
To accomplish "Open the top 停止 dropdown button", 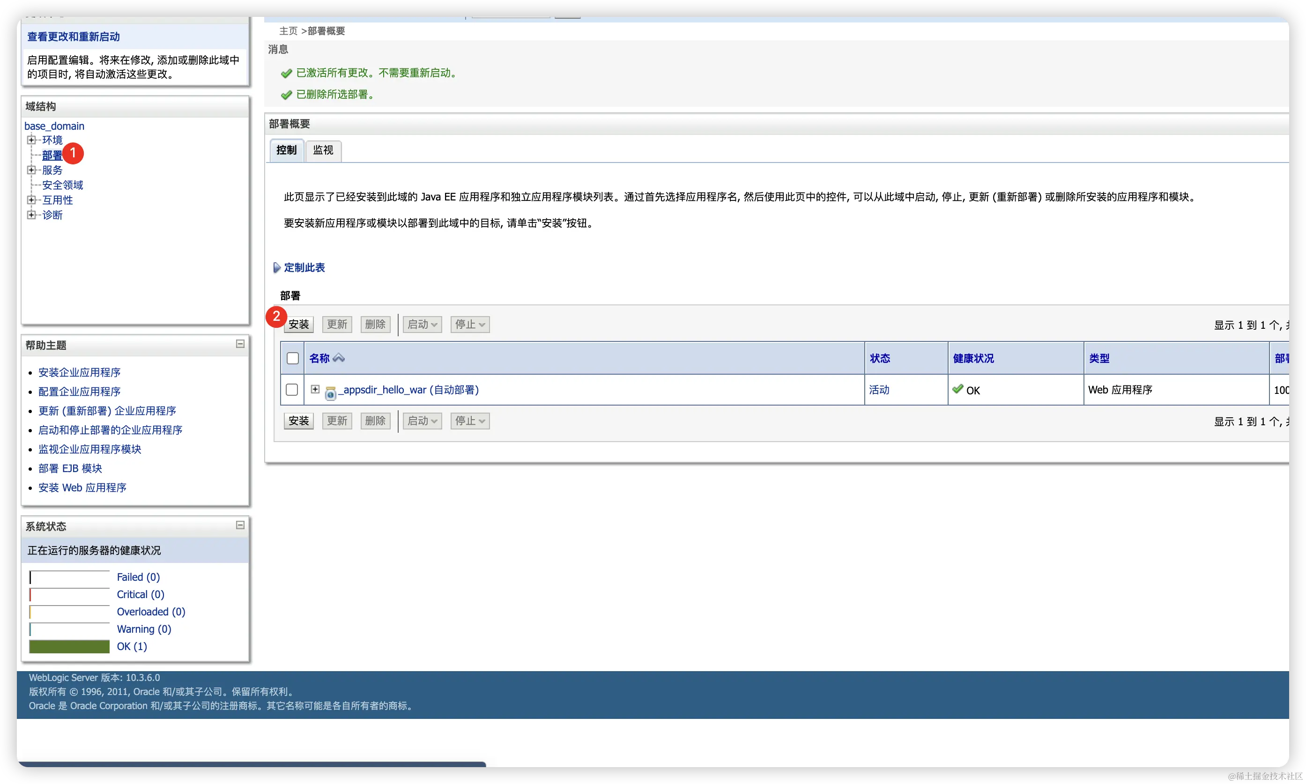I will click(x=469, y=325).
